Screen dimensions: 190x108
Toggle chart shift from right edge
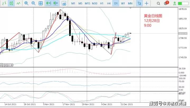pos(56,3)
